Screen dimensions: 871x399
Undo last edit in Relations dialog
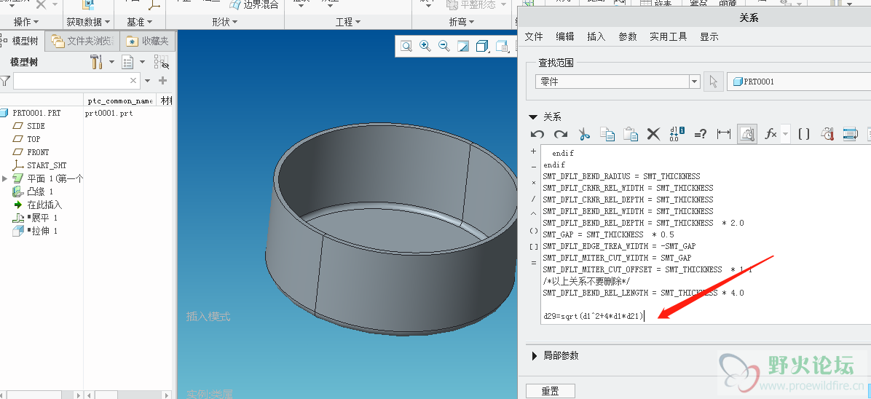point(537,134)
